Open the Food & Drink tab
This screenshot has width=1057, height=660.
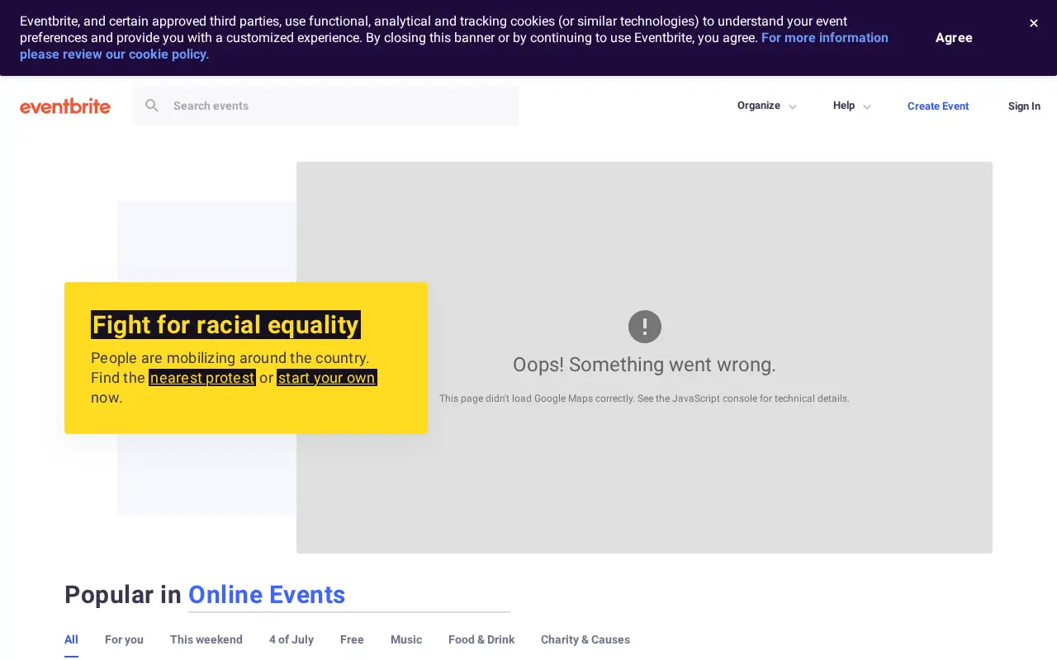(x=481, y=639)
